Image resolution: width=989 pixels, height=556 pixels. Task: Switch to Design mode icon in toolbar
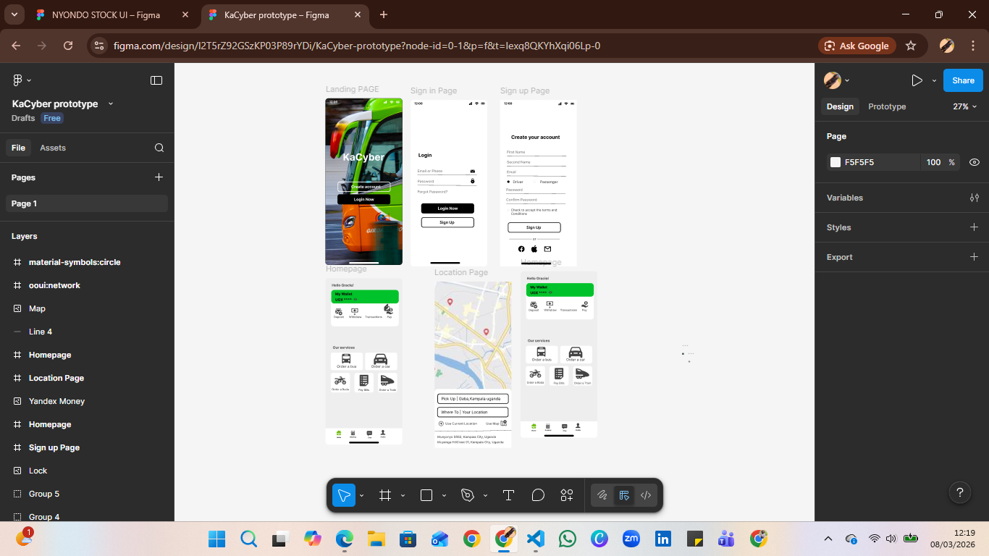coord(624,495)
